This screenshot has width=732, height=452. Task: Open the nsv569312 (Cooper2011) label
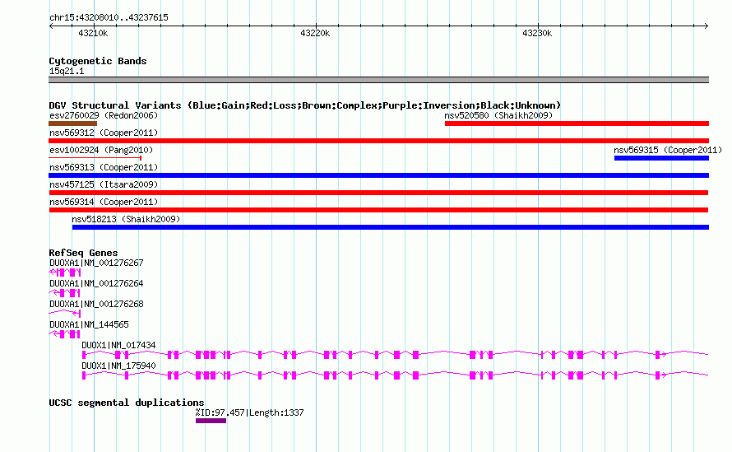tap(104, 133)
